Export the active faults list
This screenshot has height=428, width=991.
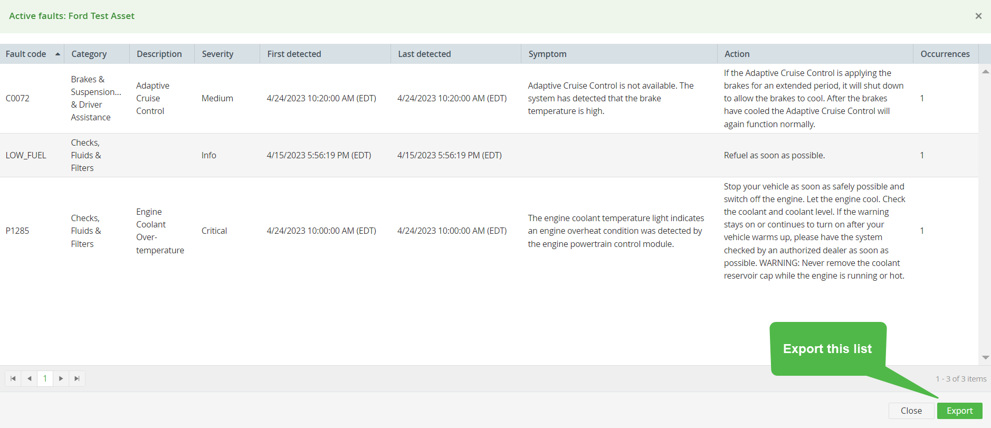point(959,411)
